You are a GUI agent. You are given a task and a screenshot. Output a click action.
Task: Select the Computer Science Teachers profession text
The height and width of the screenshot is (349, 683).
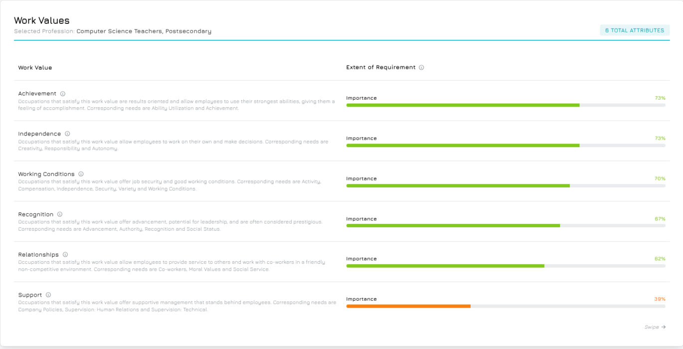click(144, 31)
